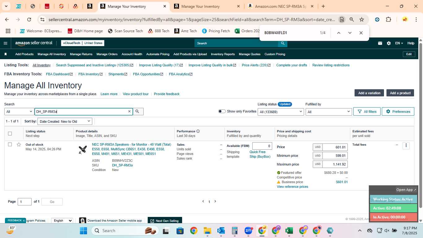
Task: Switch to second Manage Your Inventory tab
Action: point(207,6)
